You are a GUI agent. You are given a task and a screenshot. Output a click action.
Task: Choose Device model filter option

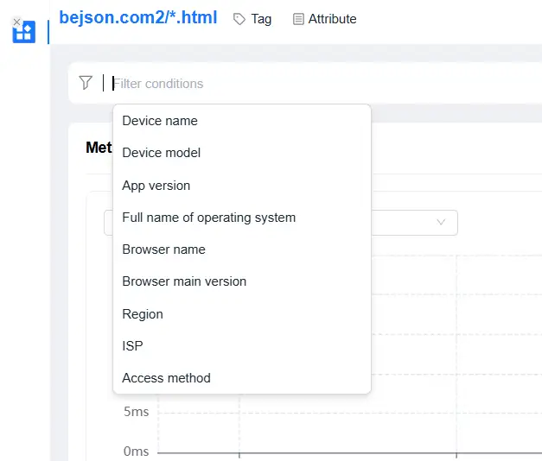pyautogui.click(x=162, y=153)
